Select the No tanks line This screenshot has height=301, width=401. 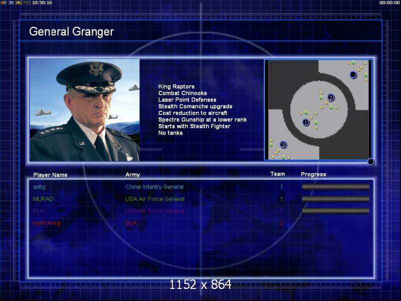click(170, 133)
